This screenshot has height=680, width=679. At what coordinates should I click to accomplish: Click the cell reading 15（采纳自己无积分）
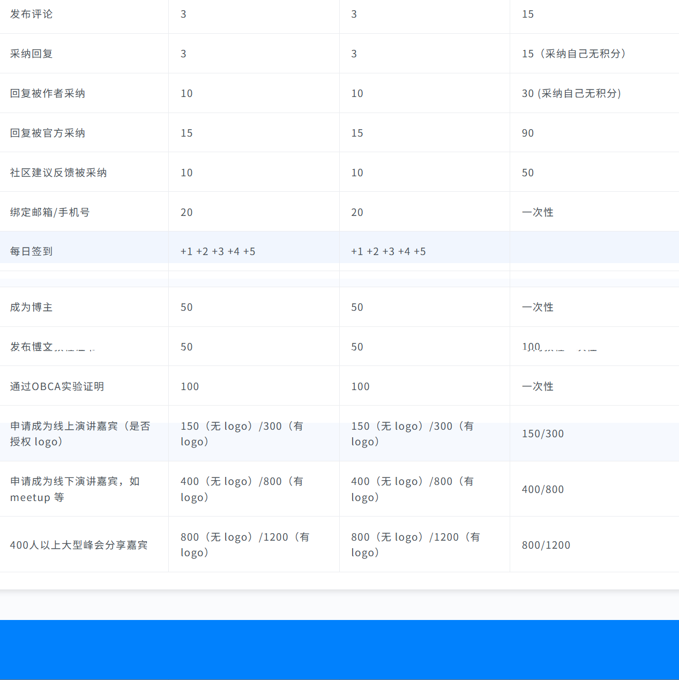(x=574, y=54)
